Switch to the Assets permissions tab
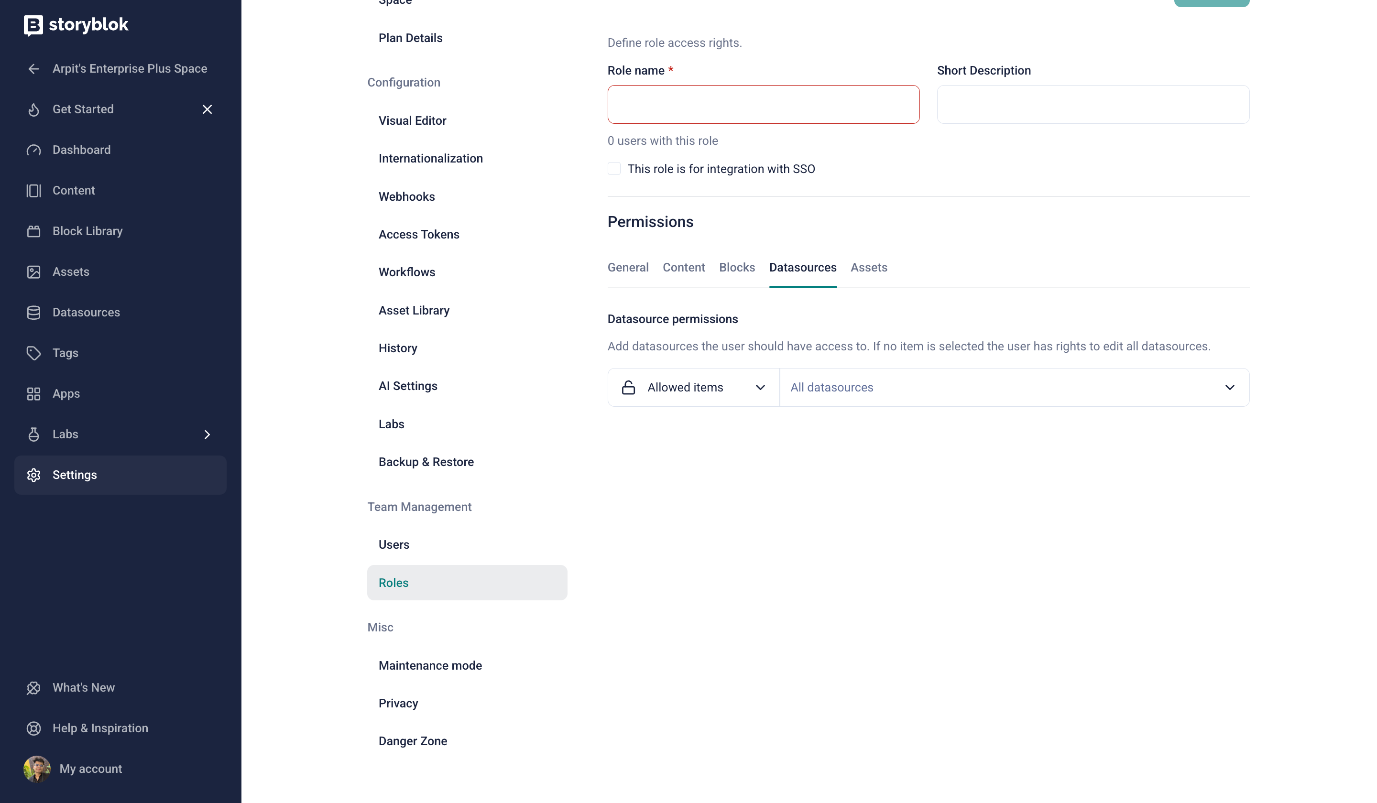Image resolution: width=1377 pixels, height=803 pixels. (868, 268)
